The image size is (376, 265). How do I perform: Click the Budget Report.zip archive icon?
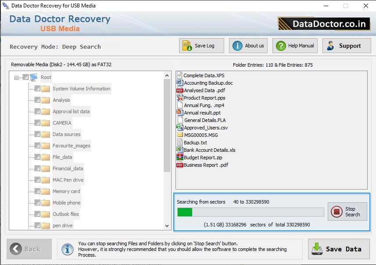tap(180, 158)
